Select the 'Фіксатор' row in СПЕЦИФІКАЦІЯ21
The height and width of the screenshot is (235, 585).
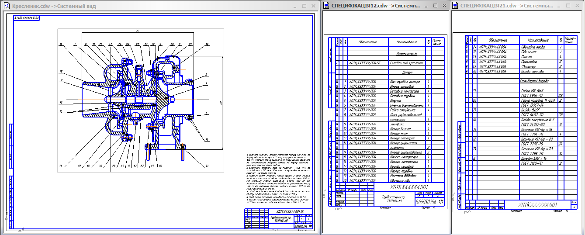pyautogui.click(x=521, y=66)
